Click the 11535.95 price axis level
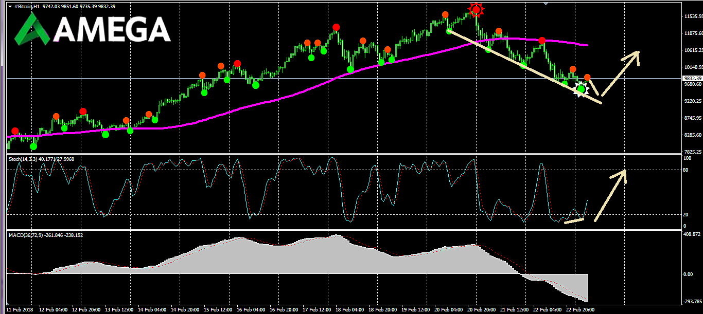Image resolution: width=703 pixels, height=314 pixels. (x=693, y=16)
